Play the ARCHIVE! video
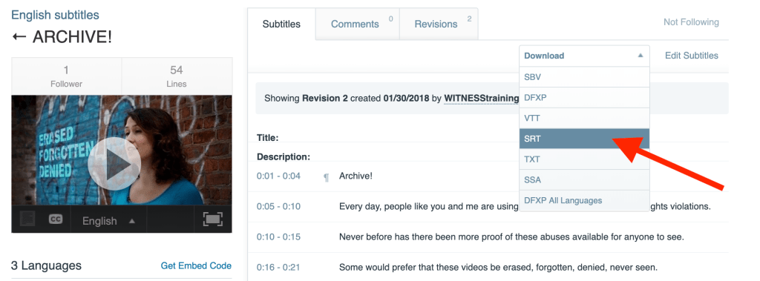This screenshot has height=281, width=760. click(x=114, y=164)
